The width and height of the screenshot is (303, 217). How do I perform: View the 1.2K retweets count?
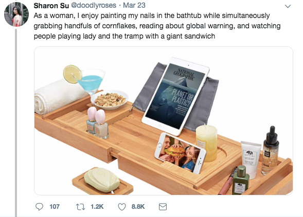(x=97, y=207)
